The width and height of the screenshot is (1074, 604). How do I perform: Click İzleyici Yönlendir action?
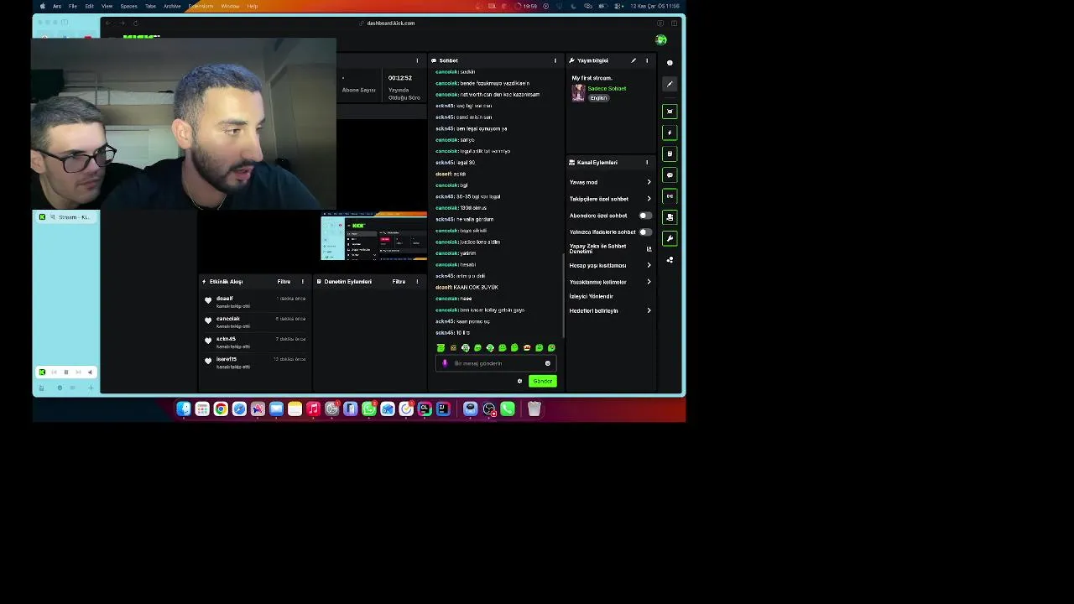(592, 296)
